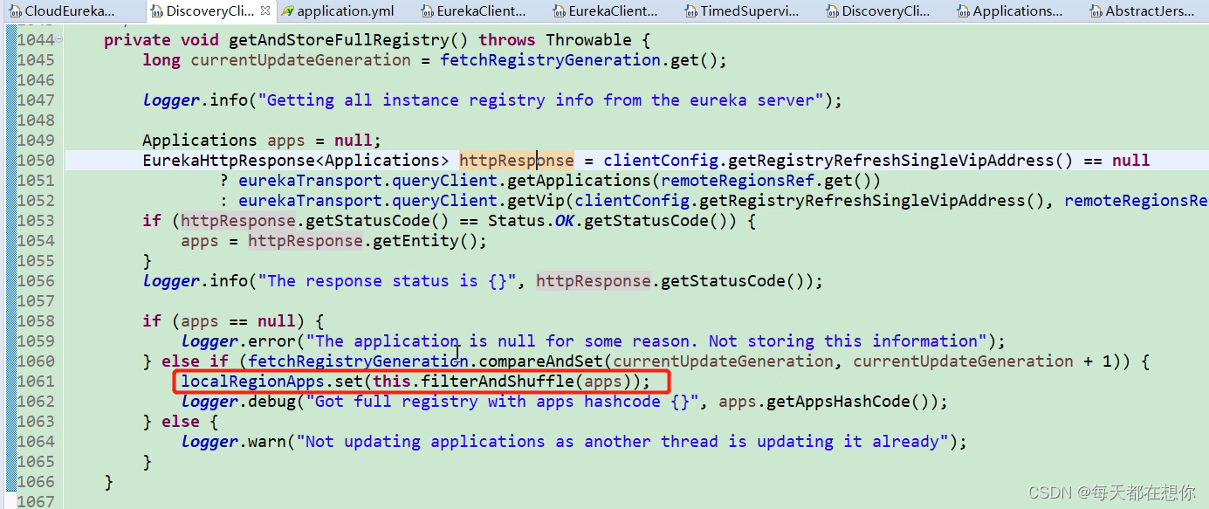Click the currentUpdateGeneration declaration on line 1045
Screen dimensions: 1209x509
click(300, 60)
